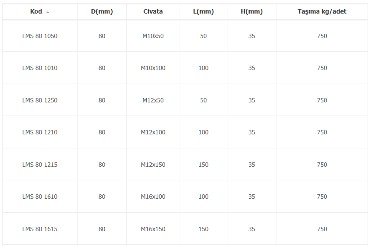Select the LMS 80 1010 code cell
Image resolution: width=368 pixels, height=246 pixels.
pyautogui.click(x=40, y=68)
